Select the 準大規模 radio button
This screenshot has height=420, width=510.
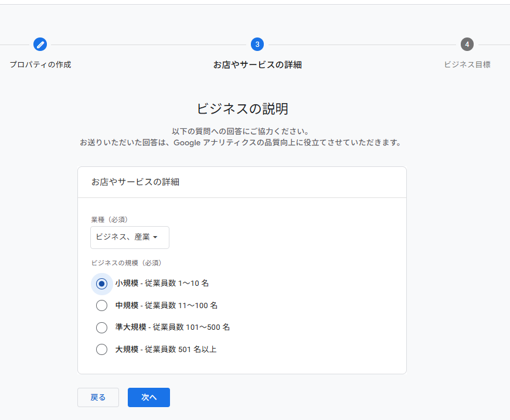tap(101, 327)
